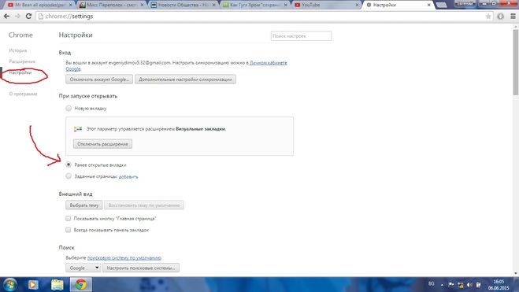This screenshot has height=292, width=519.
Task: Select 'Новую вкладку' radio option
Action: click(x=69, y=108)
